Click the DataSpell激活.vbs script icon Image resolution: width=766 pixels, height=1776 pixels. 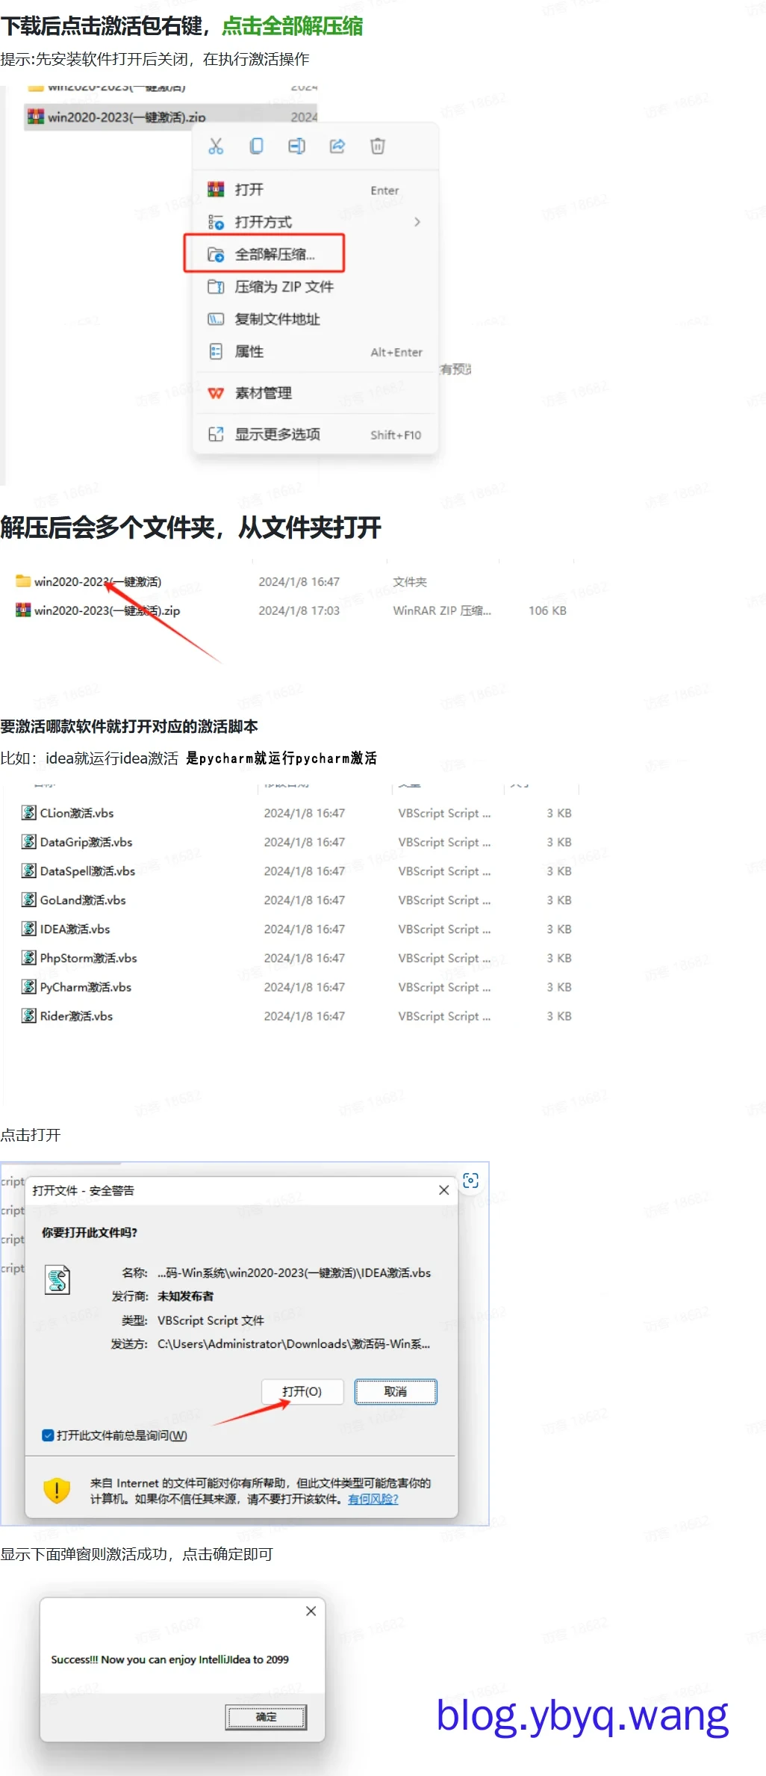point(28,871)
